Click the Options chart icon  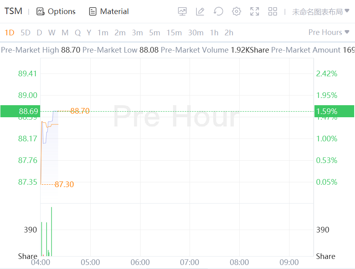pyautogui.click(x=40, y=12)
